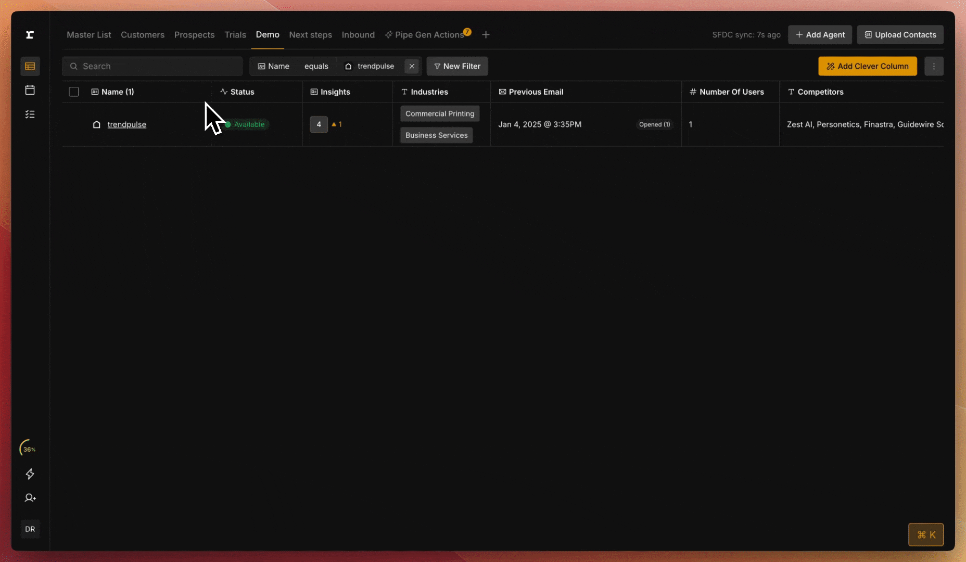Remove the Name equals trendpulse filter
Viewport: 966px width, 562px height.
[412, 66]
